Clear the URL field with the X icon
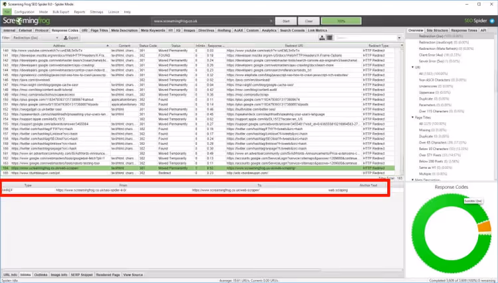Viewport: 498px width, 283px height. click(271, 21)
